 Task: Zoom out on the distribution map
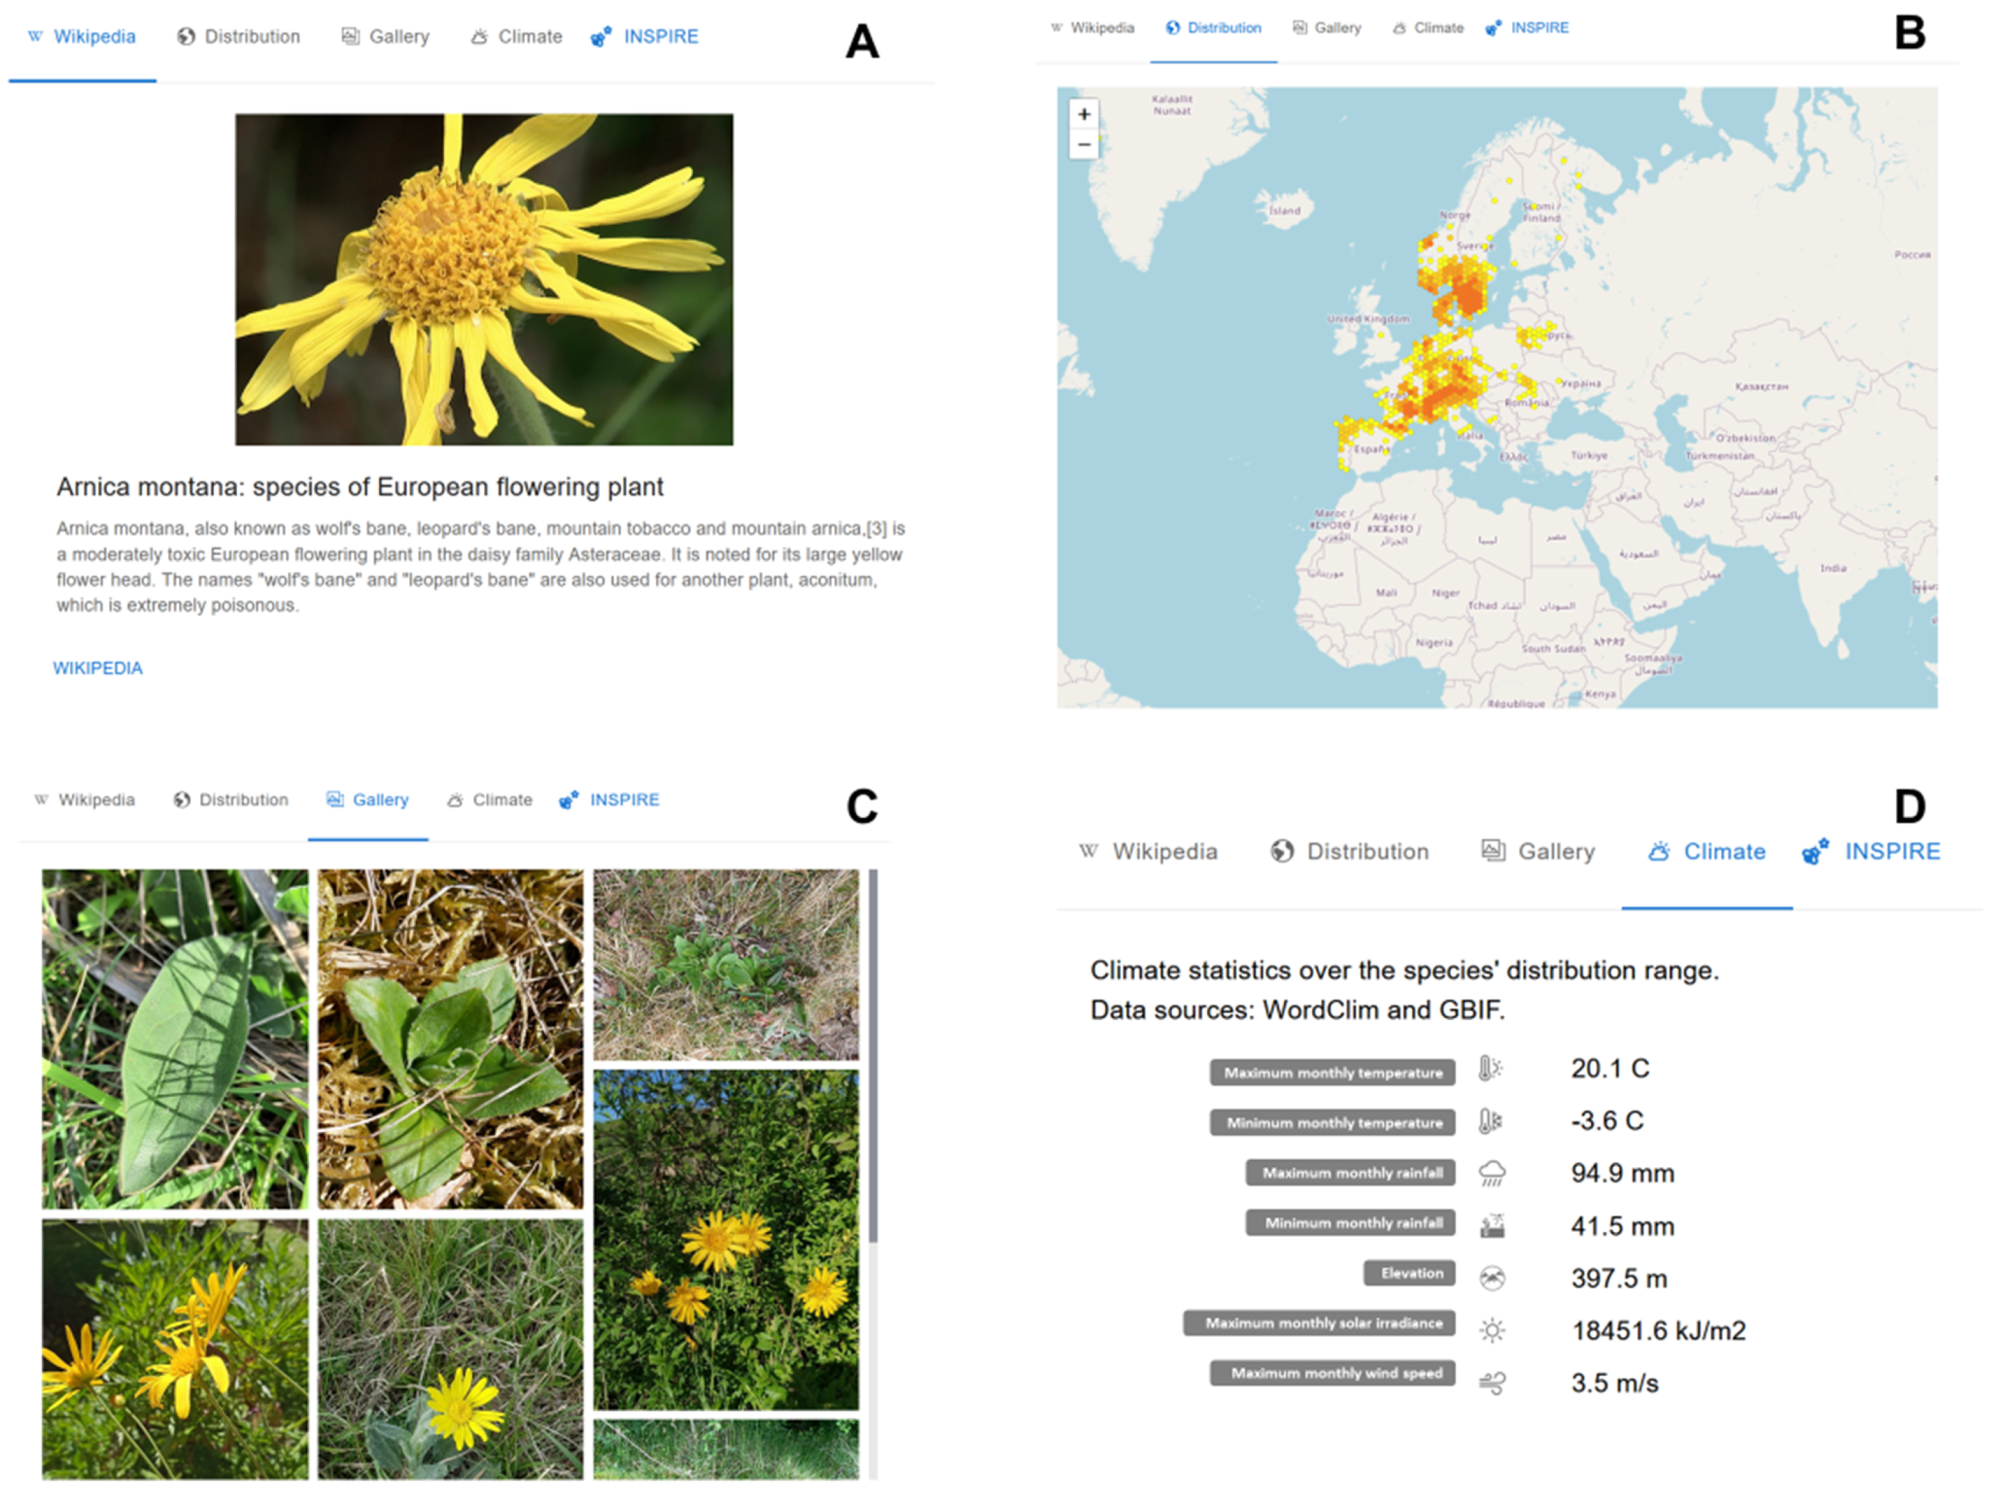(x=1084, y=144)
